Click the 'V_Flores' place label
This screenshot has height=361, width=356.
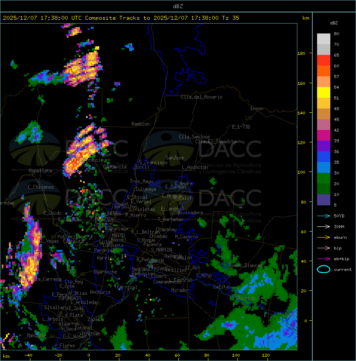[x=65, y=346]
